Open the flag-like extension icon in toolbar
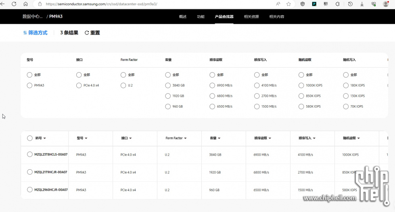This screenshot has width=395, height=212. click(x=326, y=4)
